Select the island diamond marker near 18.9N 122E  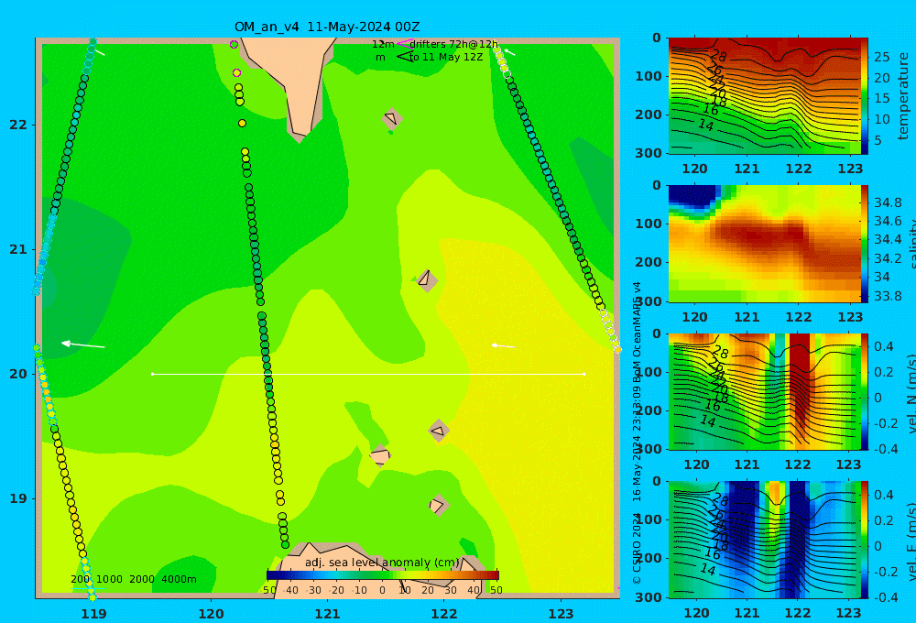click(x=438, y=505)
